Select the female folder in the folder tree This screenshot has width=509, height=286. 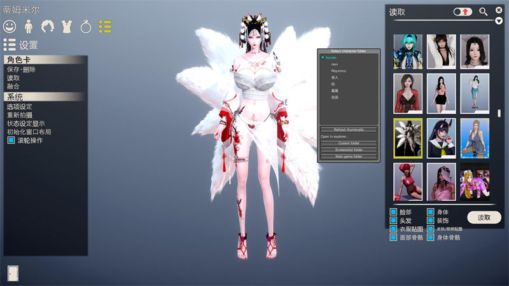[330, 58]
